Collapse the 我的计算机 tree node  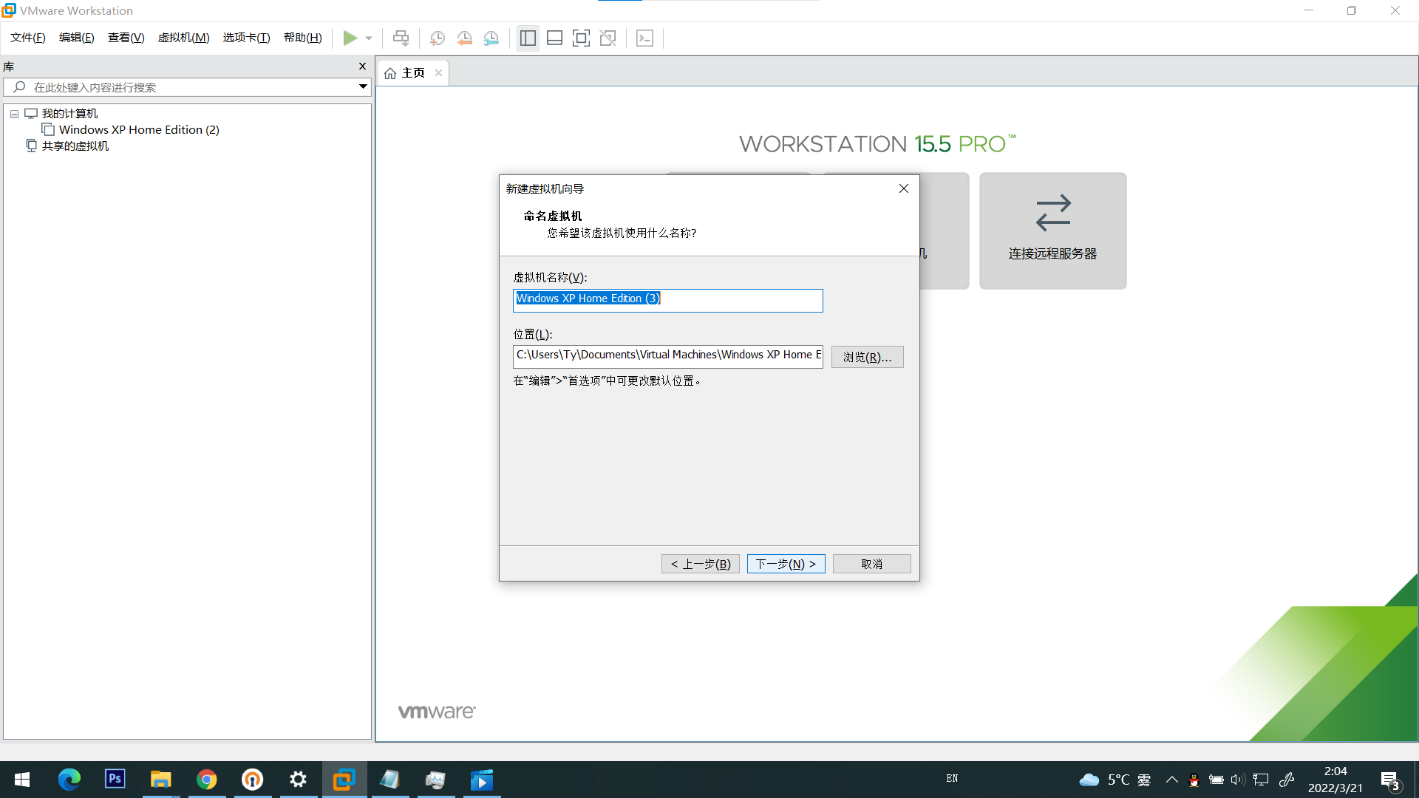point(14,114)
